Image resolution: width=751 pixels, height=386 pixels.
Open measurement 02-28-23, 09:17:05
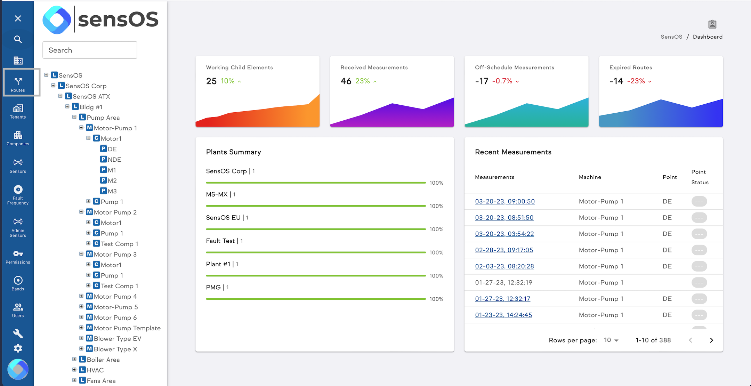[504, 250]
